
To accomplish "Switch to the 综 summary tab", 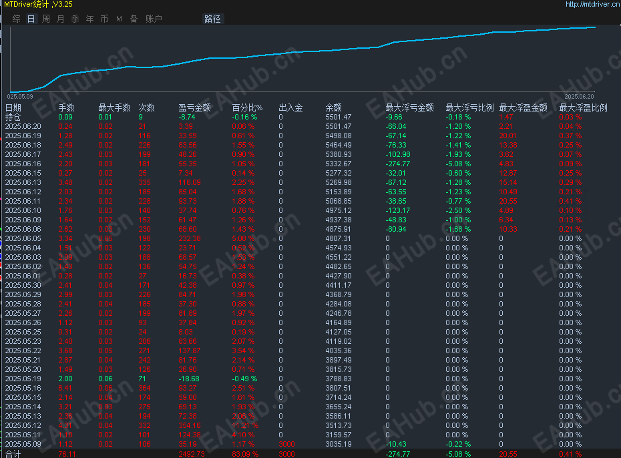I will coord(16,19).
